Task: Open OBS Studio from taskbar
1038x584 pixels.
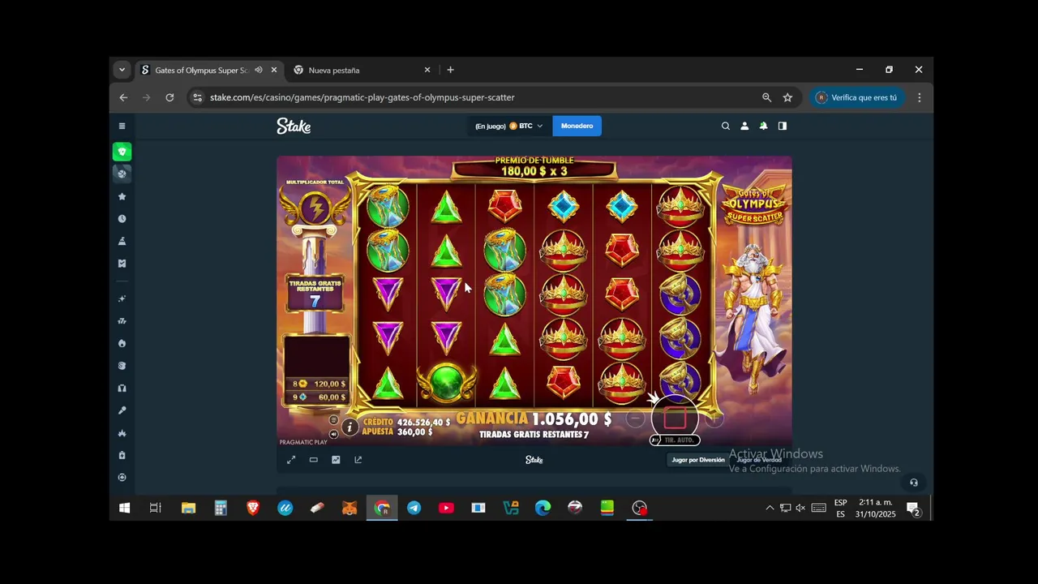Action: [640, 508]
